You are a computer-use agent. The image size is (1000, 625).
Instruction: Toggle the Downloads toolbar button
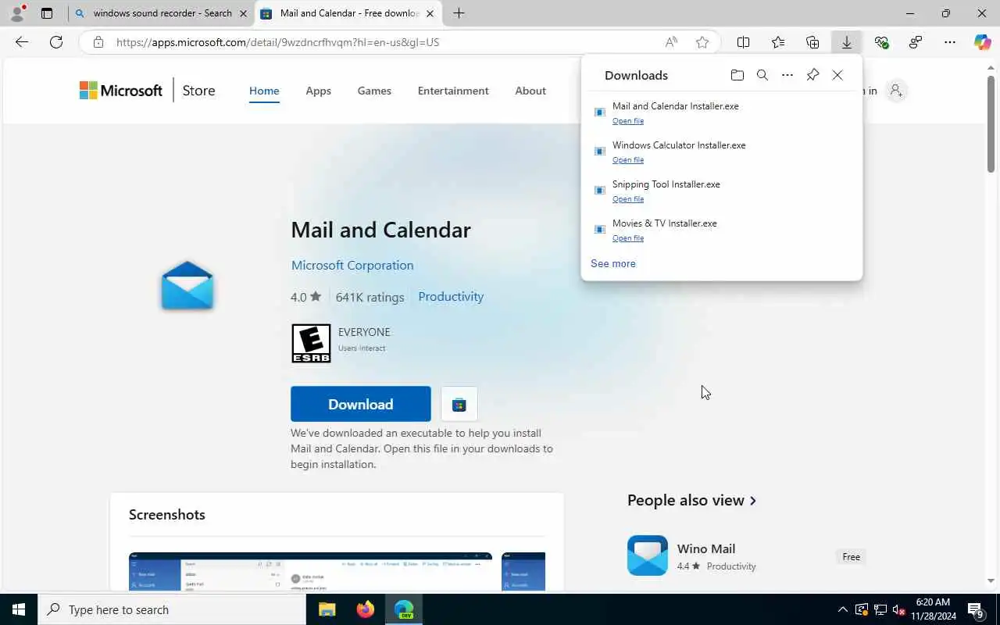click(x=847, y=42)
